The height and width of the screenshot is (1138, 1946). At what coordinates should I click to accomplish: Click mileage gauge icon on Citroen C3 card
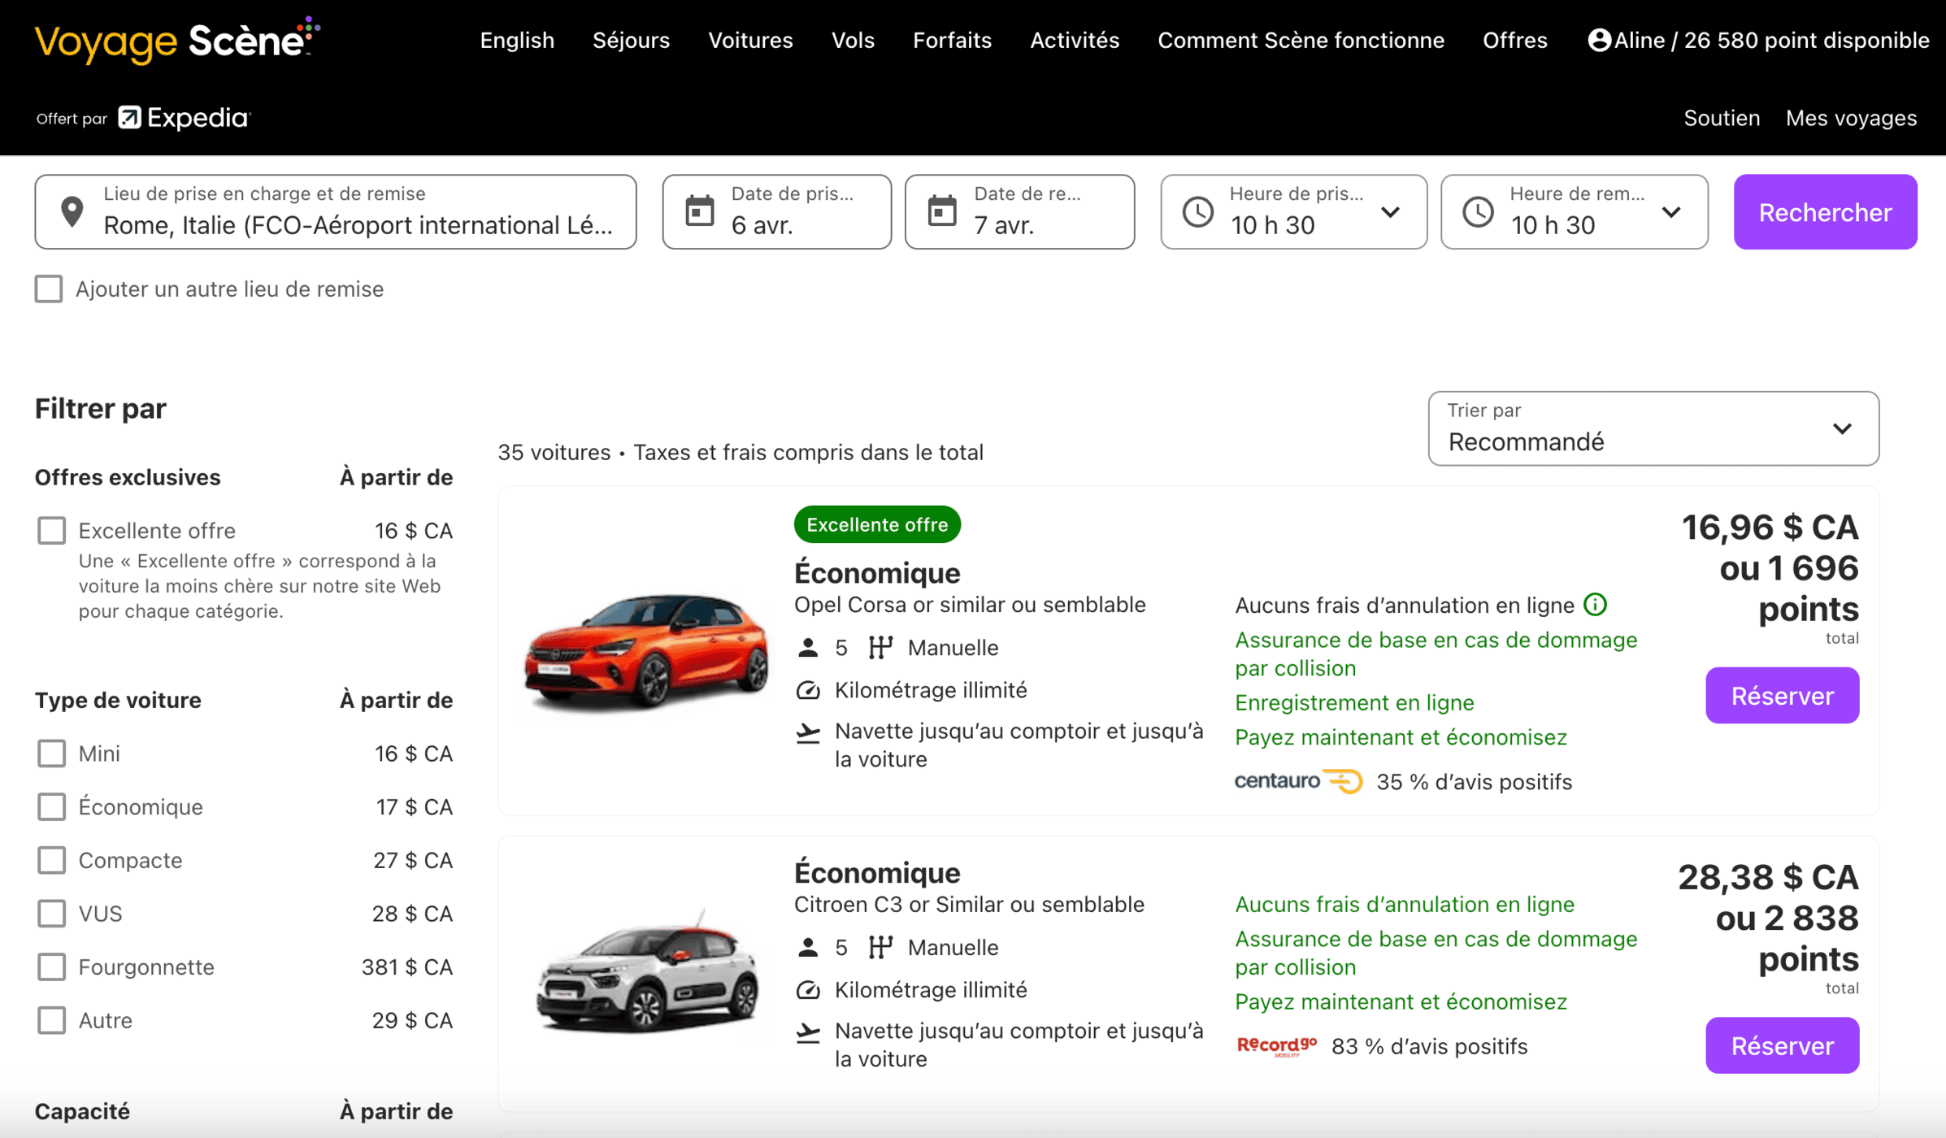pos(807,990)
